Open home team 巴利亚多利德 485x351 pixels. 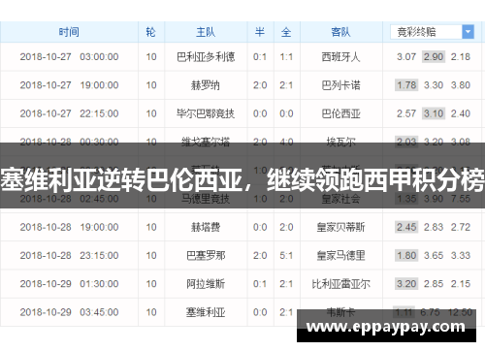[x=206, y=57]
